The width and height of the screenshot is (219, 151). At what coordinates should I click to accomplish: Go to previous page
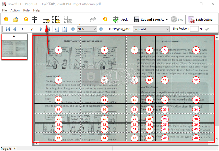14,29
